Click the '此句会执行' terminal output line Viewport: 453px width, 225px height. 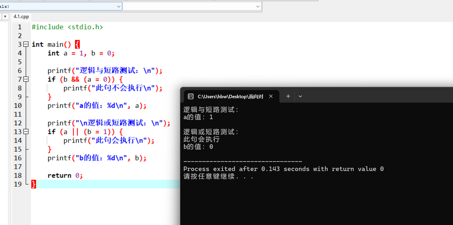point(202,139)
